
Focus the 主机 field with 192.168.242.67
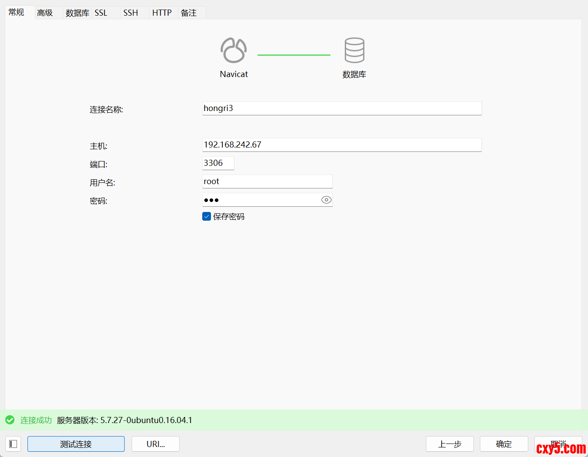(x=342, y=145)
